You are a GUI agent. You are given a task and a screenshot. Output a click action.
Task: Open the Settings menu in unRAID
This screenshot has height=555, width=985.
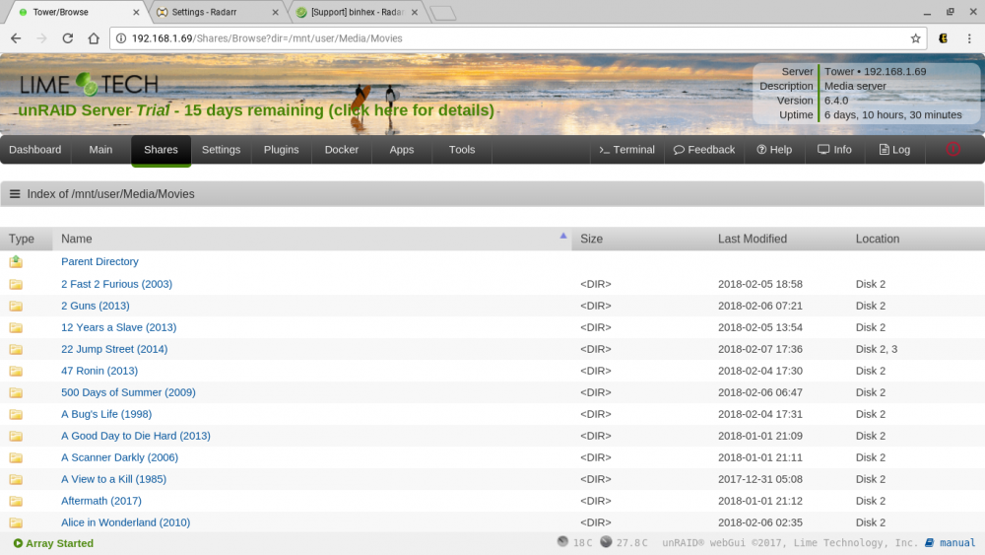click(x=221, y=150)
